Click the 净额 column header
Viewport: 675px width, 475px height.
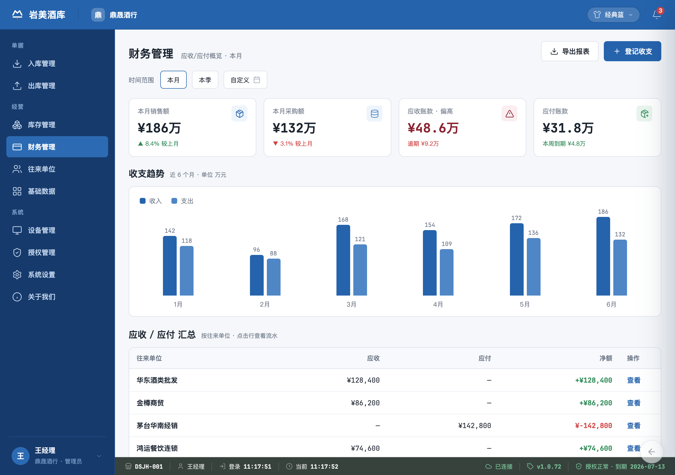click(606, 358)
